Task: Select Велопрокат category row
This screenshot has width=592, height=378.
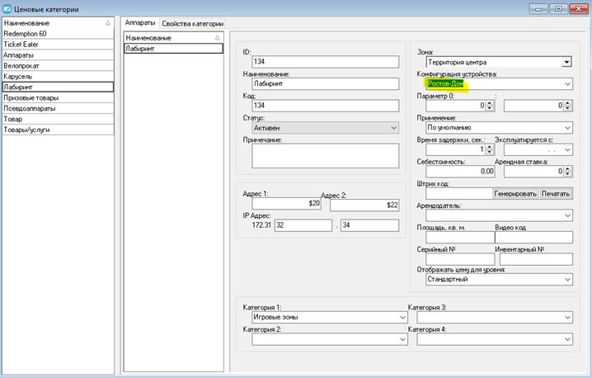Action: click(x=59, y=65)
